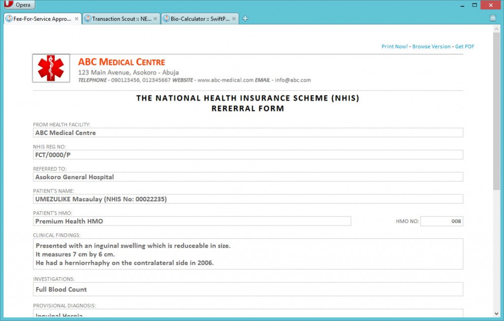
Task: Click the Print Now! link
Action: (x=394, y=46)
